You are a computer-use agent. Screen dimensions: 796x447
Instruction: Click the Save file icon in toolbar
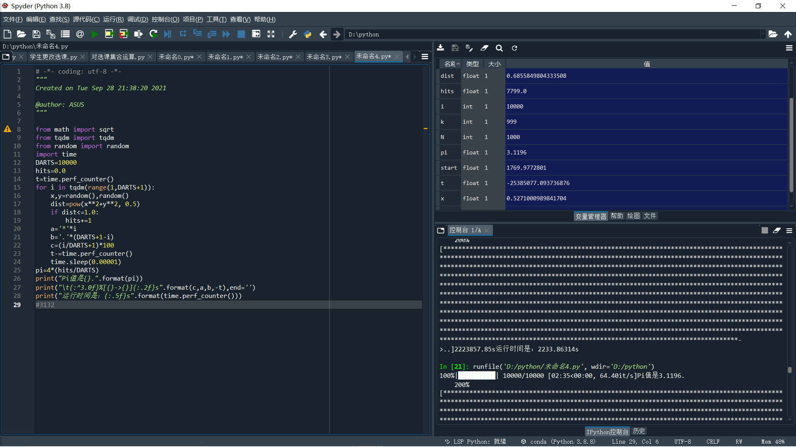click(36, 34)
